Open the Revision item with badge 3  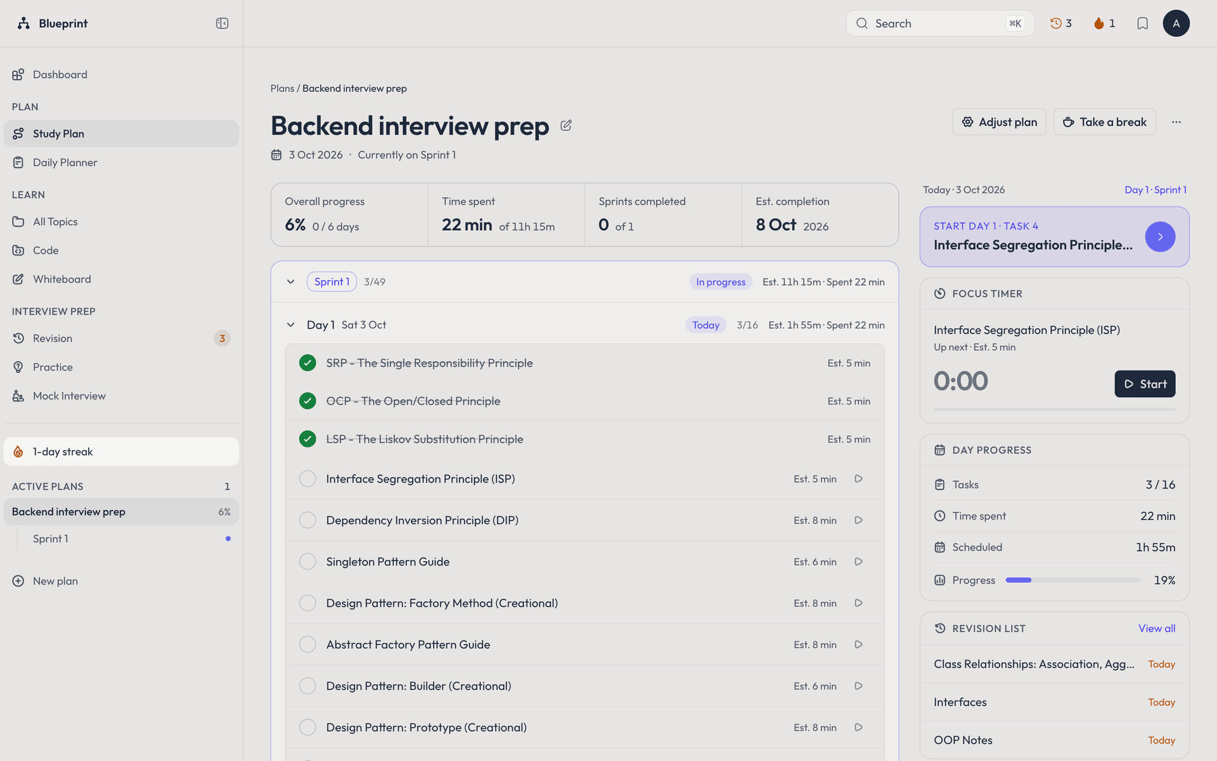coord(121,338)
